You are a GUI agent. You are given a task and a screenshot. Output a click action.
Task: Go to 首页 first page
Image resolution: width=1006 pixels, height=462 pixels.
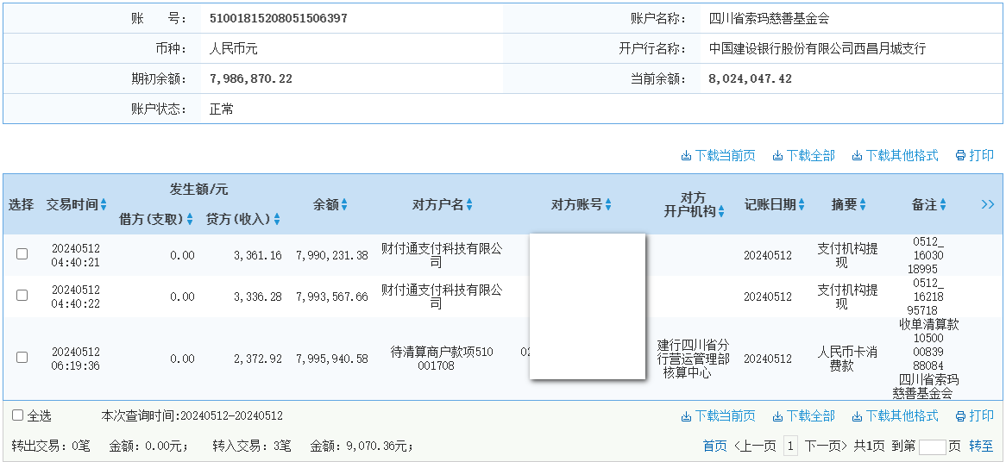click(x=714, y=446)
